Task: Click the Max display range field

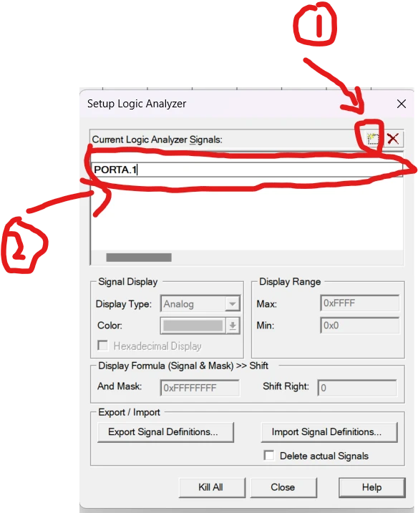Action: coord(360,303)
